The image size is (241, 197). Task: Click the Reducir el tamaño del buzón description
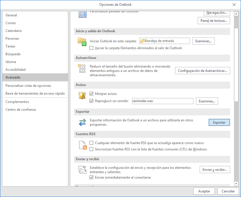point(130,71)
